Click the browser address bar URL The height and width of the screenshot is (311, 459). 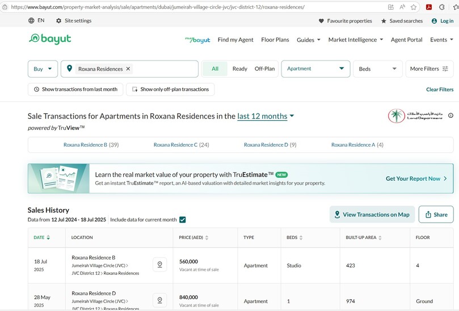(x=158, y=7)
